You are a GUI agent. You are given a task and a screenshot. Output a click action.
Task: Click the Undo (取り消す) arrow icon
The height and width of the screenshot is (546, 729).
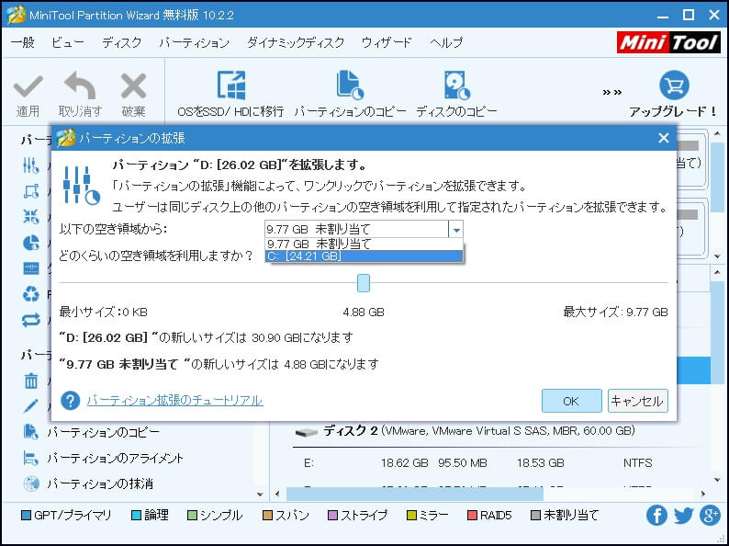(80, 87)
